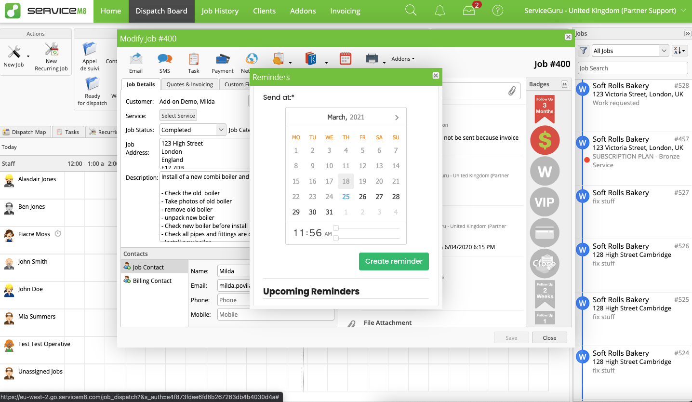The width and height of the screenshot is (692, 402).
Task: Click the ServiceM8 logo
Action: pos(46,11)
